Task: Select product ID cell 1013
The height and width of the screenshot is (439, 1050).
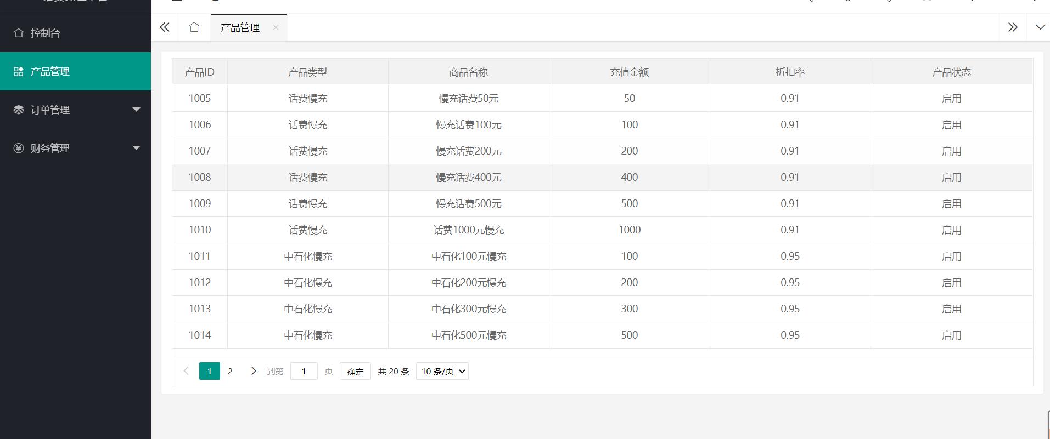Action: (200, 309)
